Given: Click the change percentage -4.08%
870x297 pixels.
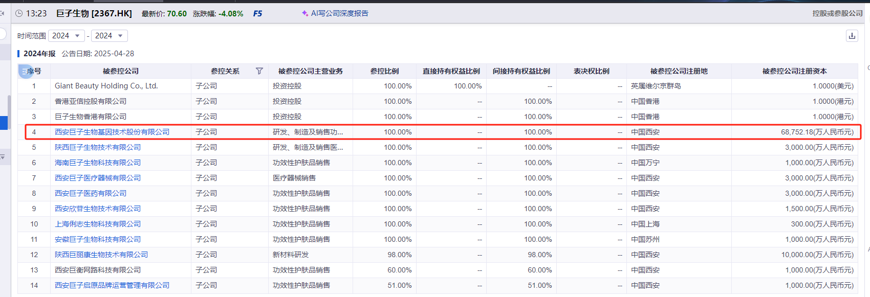Looking at the screenshot, I should [x=231, y=14].
